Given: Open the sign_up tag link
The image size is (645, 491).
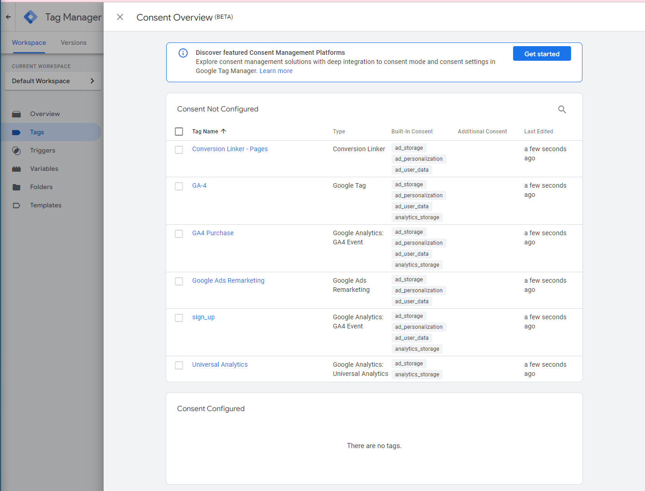Looking at the screenshot, I should pos(203,317).
